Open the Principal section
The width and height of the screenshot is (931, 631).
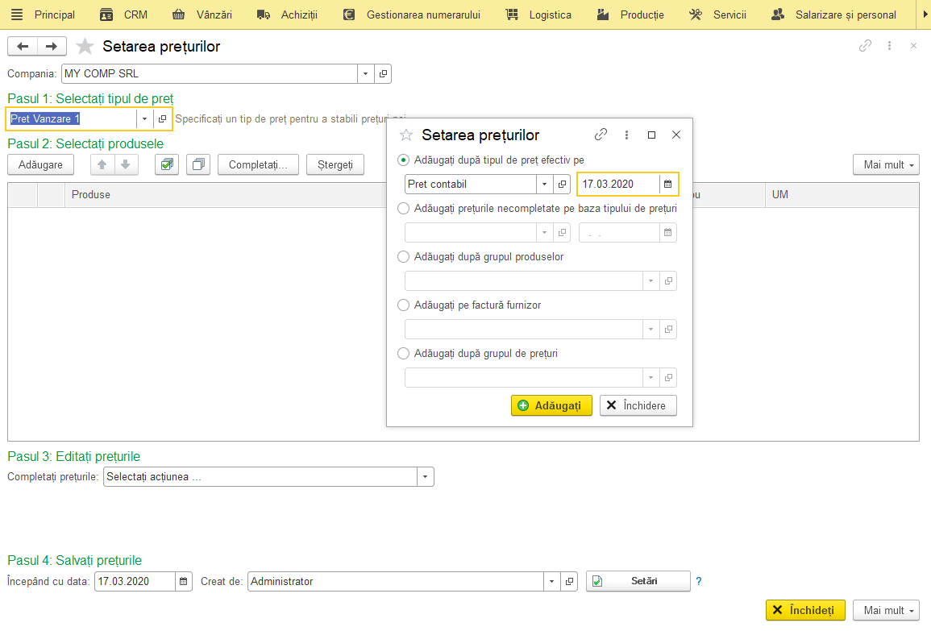[55, 15]
